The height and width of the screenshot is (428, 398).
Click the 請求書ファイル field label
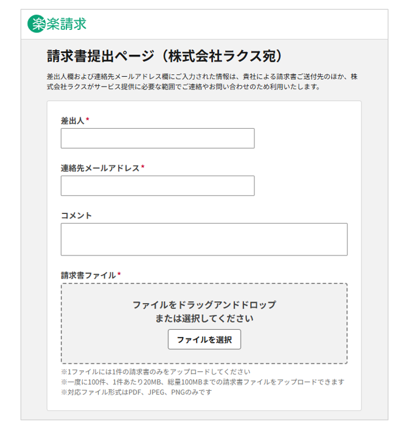click(x=88, y=275)
